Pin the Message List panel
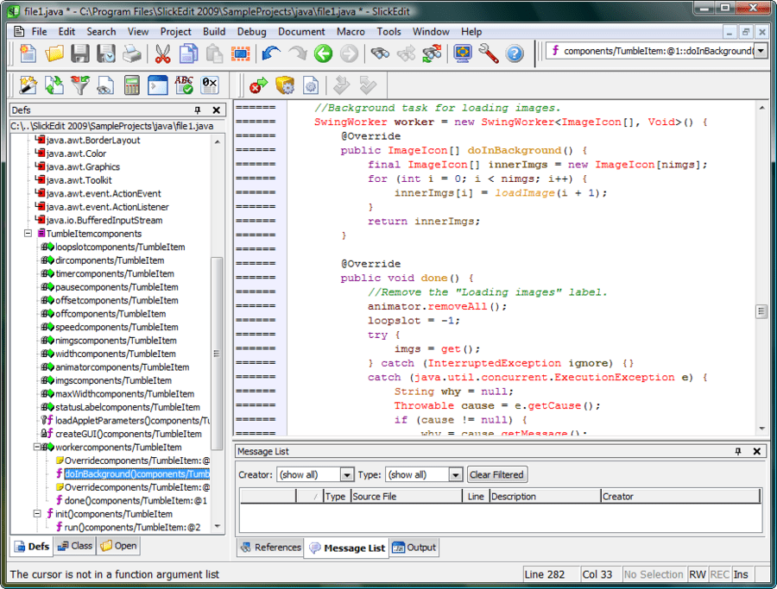Image resolution: width=777 pixels, height=589 pixels. (x=738, y=451)
